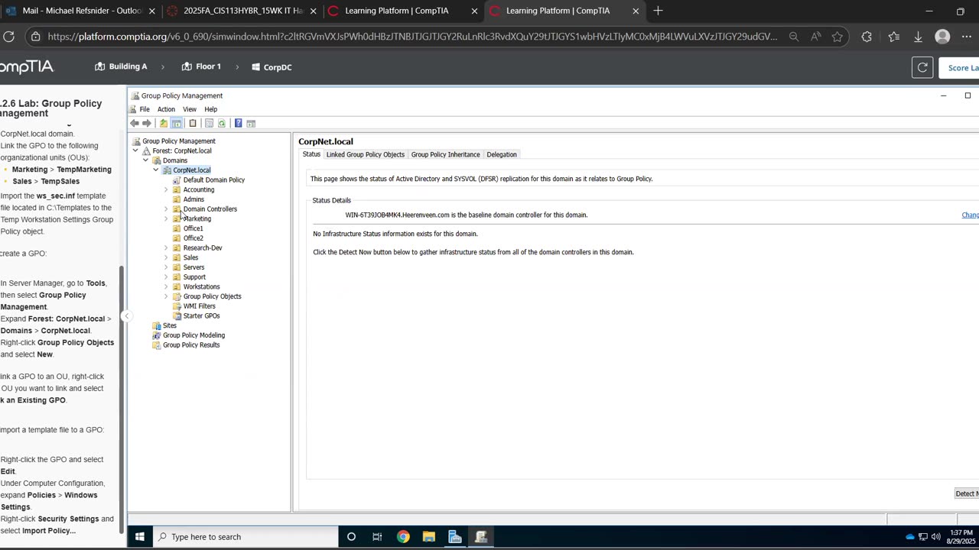Open the browser Downloads icon
The width and height of the screenshot is (979, 550).
[x=919, y=36]
